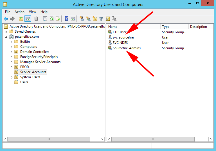Screen dimensions: 216x151
Task: Create a new user with toolbar icon
Action: click(x=82, y=19)
